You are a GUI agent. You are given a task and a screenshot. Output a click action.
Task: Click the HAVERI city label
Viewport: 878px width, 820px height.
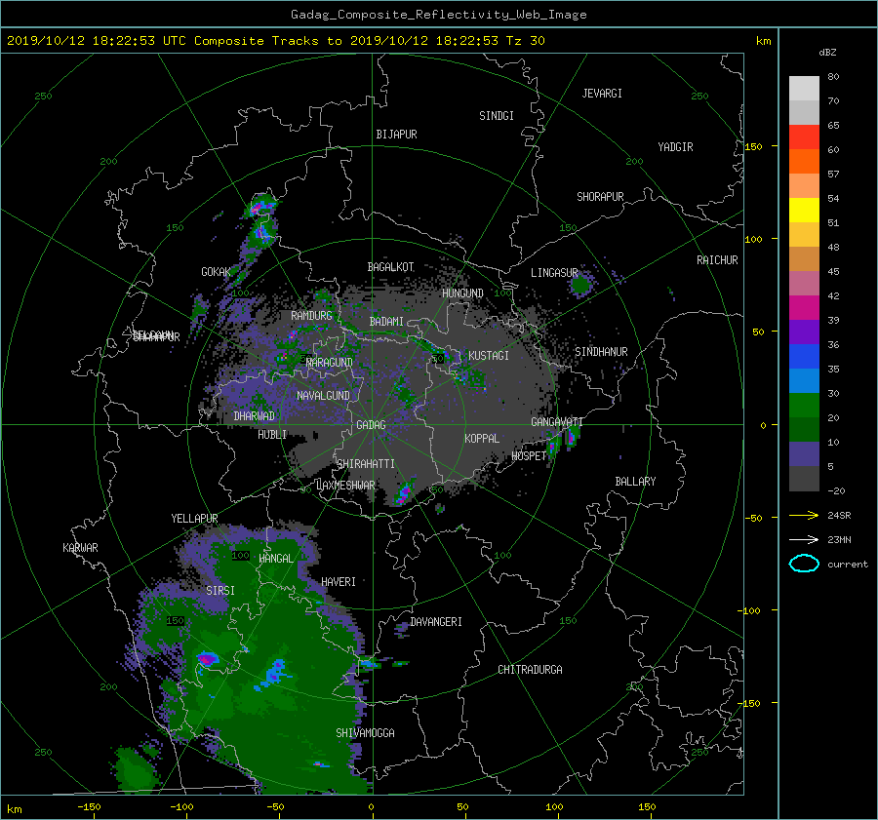pyautogui.click(x=339, y=582)
